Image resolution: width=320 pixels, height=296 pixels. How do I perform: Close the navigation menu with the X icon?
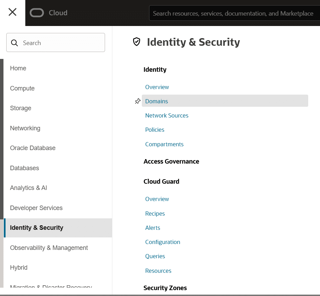(12, 12)
